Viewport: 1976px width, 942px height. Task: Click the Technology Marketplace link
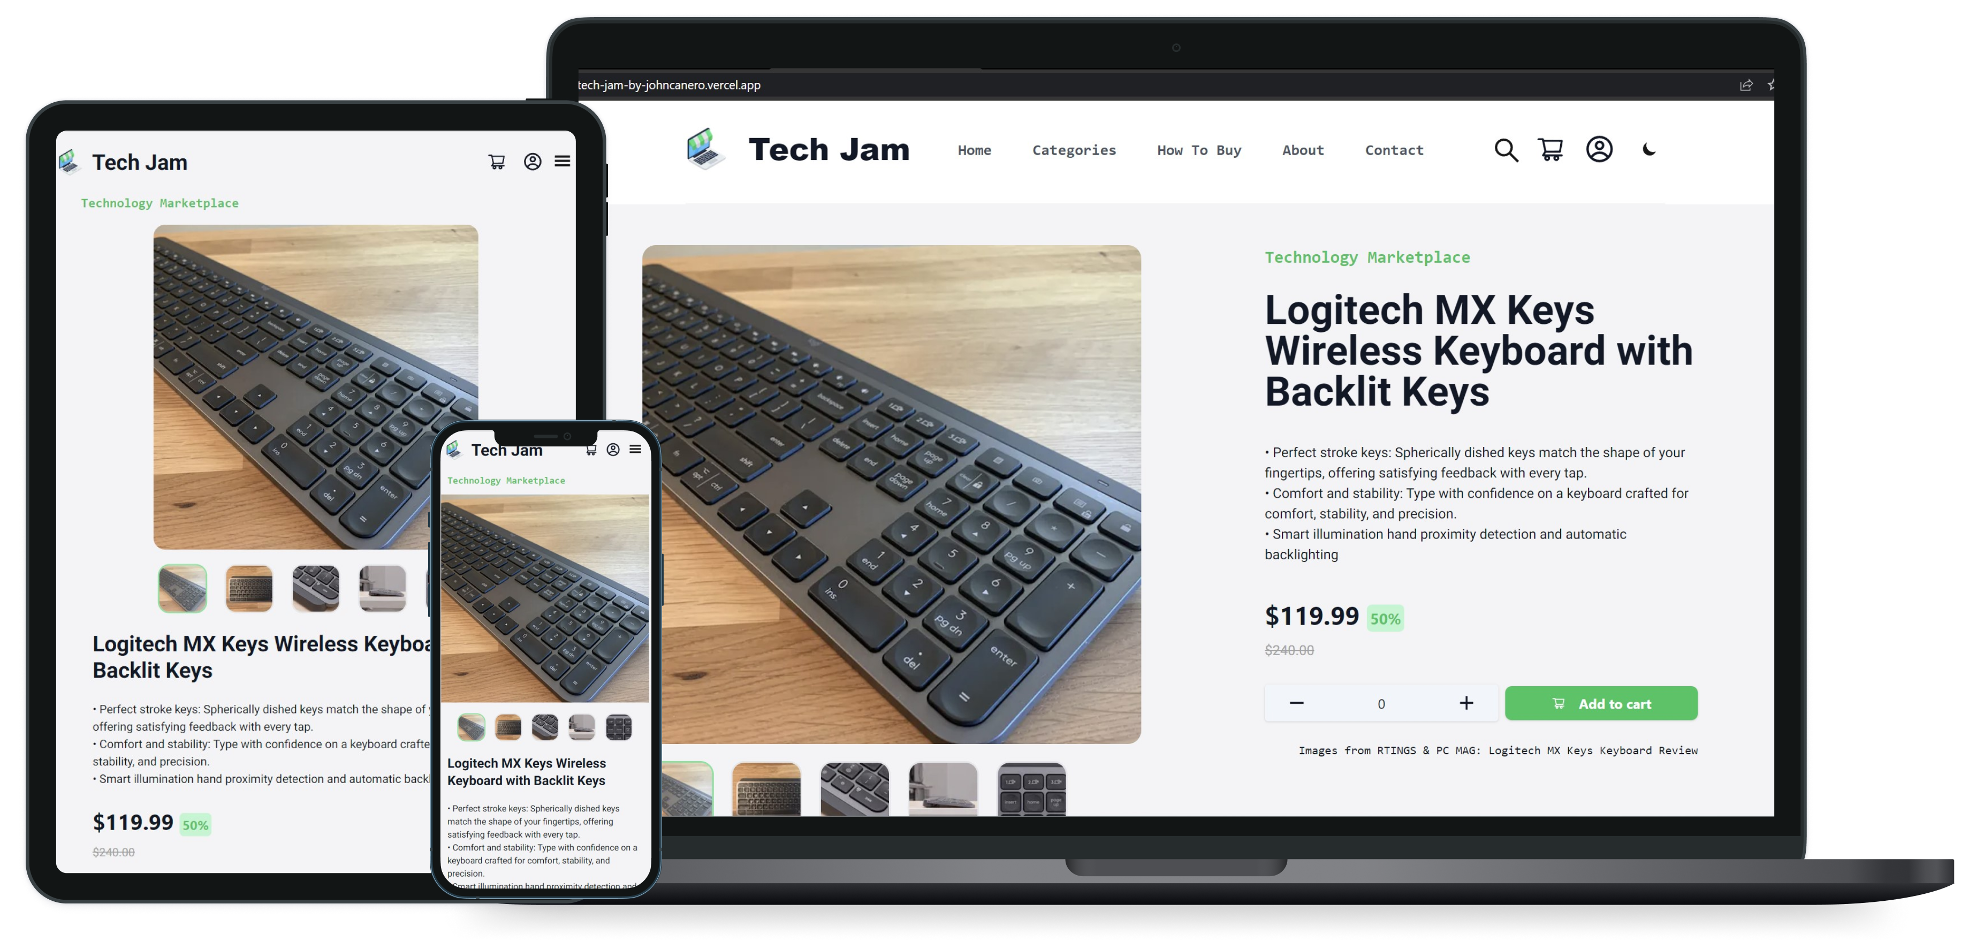[x=1367, y=257]
